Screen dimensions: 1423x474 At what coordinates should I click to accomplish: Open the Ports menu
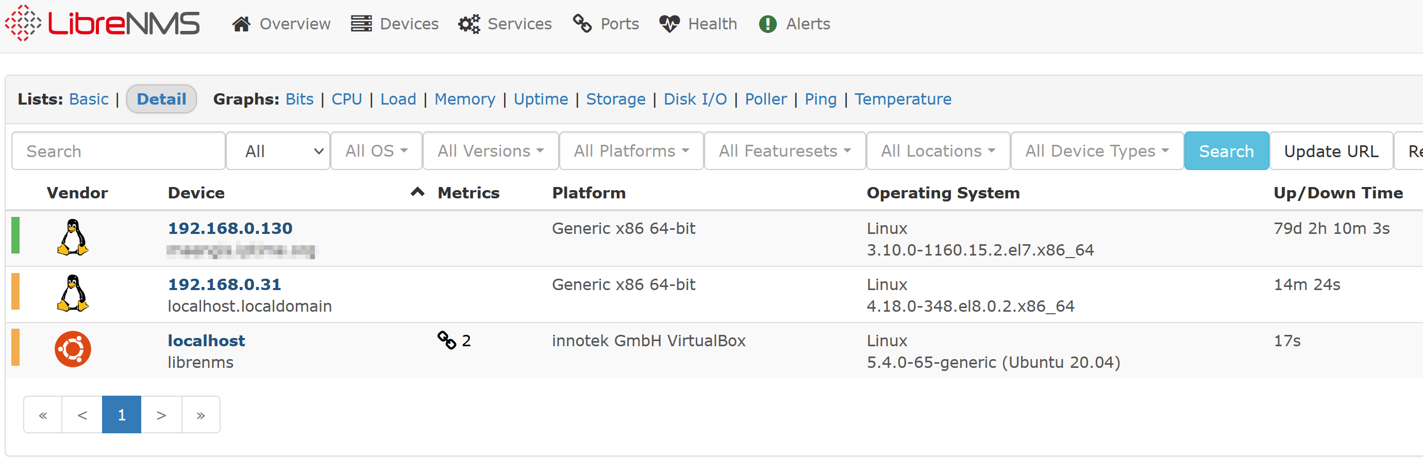tap(606, 24)
